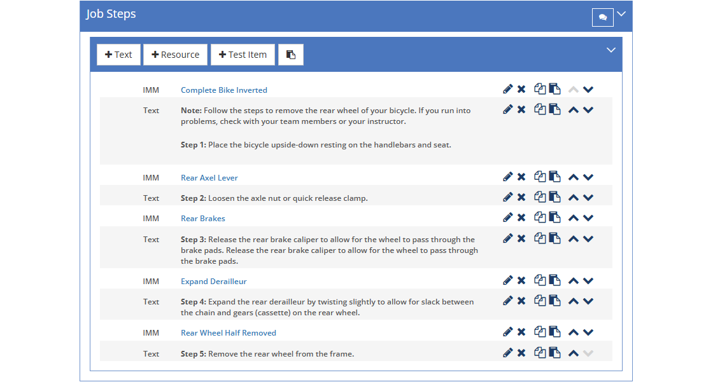Add a new Text step
The image size is (713, 382).
click(118, 55)
